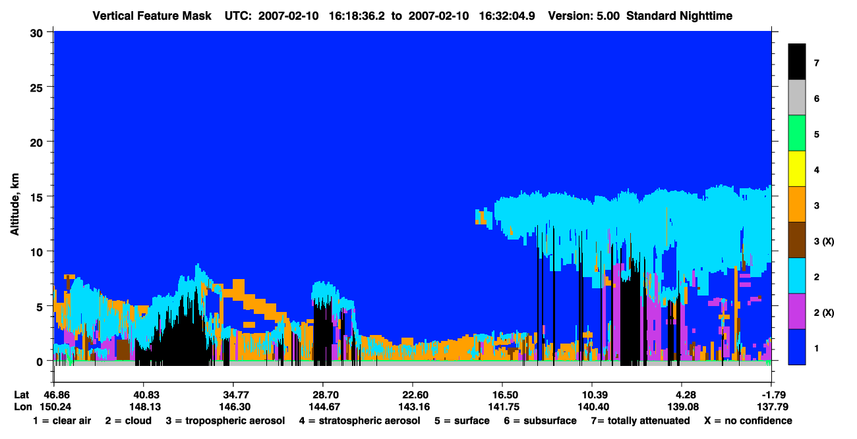
Task: Click the yellow stratospheric aerosol legend swatch
Action: pyautogui.click(x=797, y=168)
